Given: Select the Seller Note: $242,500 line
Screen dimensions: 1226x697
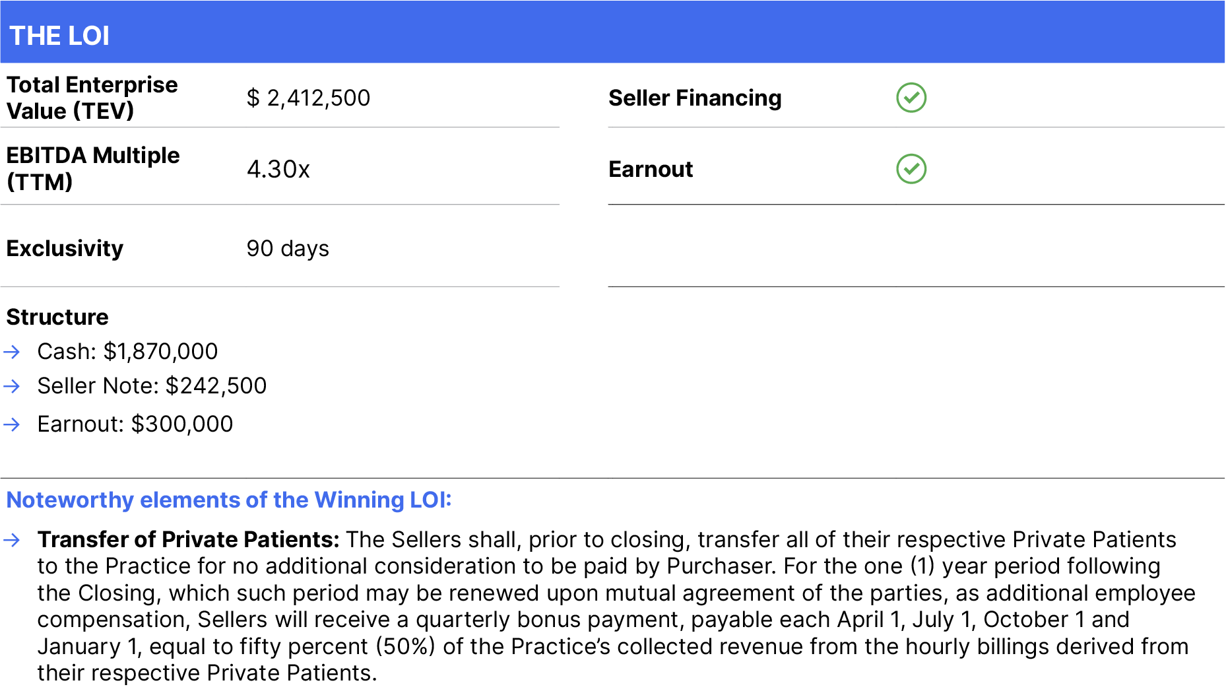Looking at the screenshot, I should pos(152,385).
